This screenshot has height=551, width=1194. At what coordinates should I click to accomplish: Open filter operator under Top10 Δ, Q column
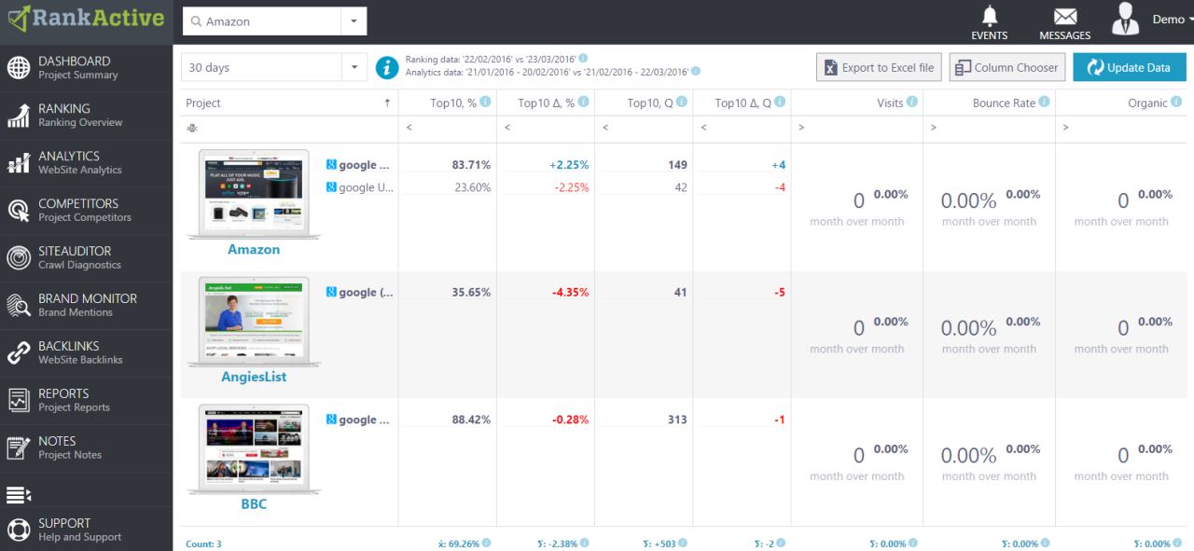(x=704, y=128)
